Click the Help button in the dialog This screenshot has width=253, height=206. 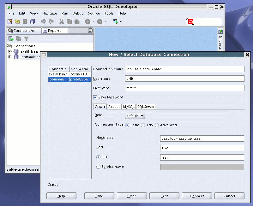(61, 196)
